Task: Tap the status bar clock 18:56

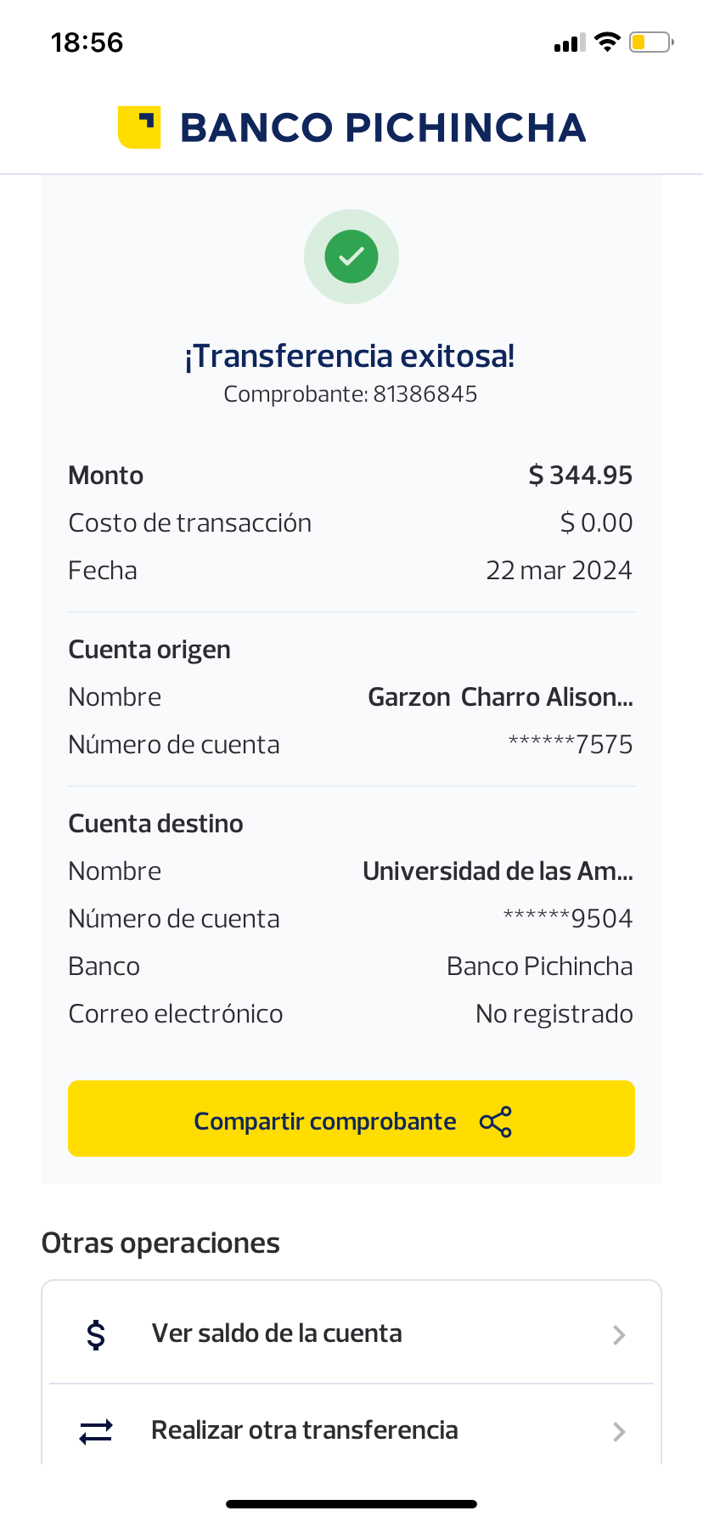Action: (x=87, y=42)
